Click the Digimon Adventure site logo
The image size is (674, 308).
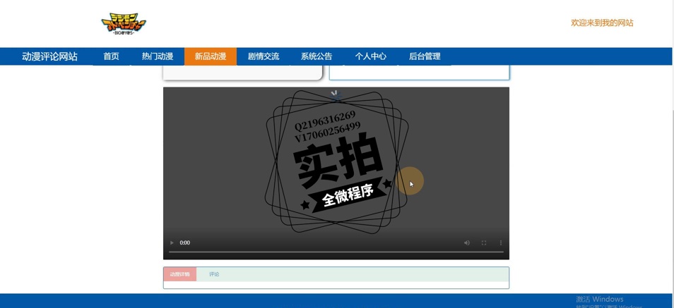pos(124,23)
